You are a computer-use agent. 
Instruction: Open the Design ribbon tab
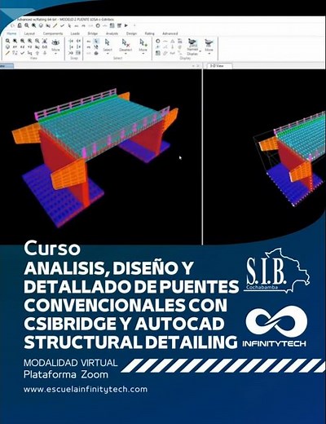131,33
